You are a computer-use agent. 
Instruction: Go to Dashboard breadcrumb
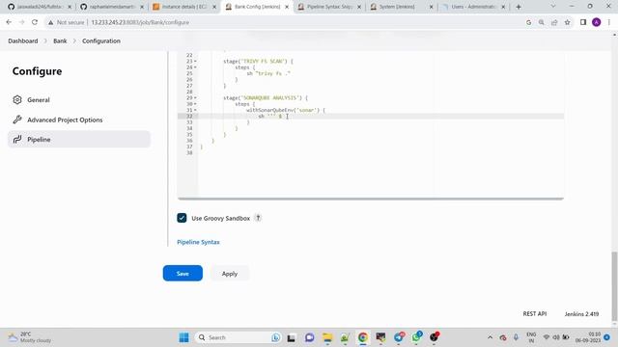pyautogui.click(x=23, y=40)
